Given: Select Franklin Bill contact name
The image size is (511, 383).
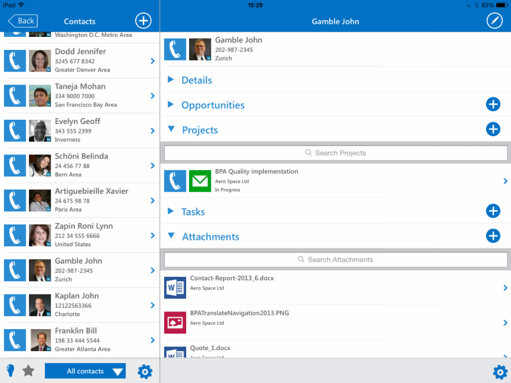Looking at the screenshot, I should 76,331.
